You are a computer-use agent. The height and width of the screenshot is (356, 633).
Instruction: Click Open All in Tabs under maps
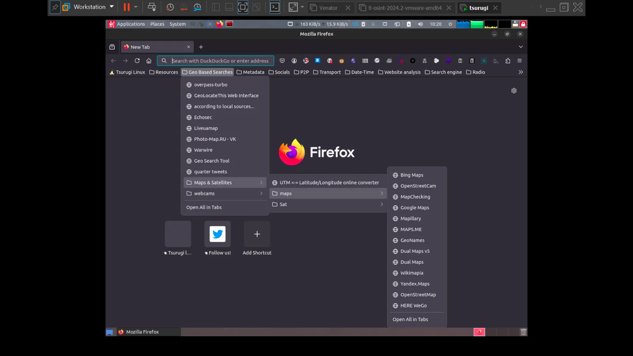(417, 320)
